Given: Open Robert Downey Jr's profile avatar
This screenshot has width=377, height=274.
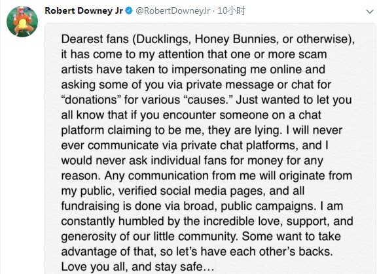Looking at the screenshot, I should pyautogui.click(x=22, y=22).
